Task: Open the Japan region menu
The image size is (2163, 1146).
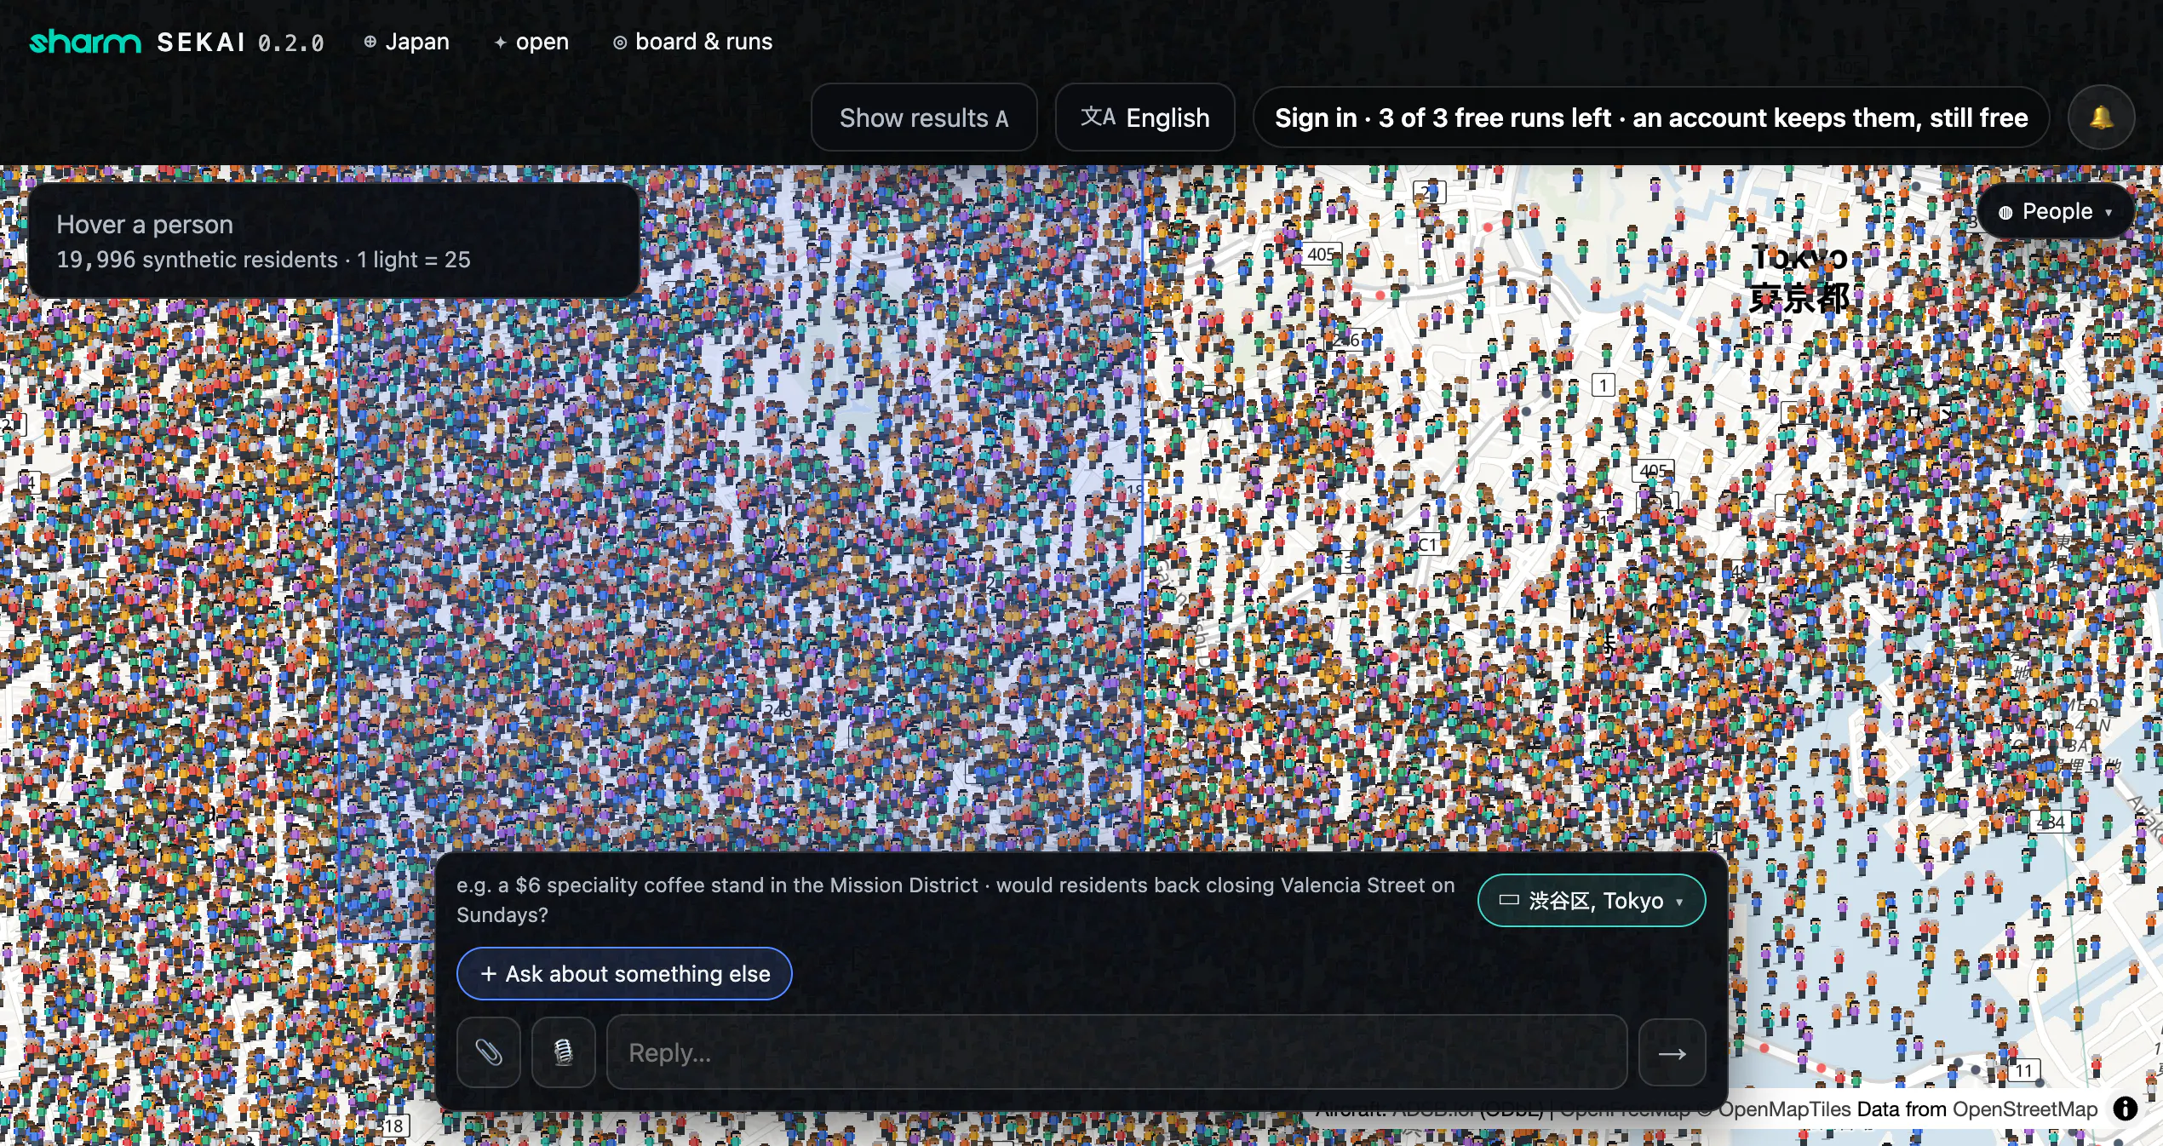Action: (x=406, y=42)
